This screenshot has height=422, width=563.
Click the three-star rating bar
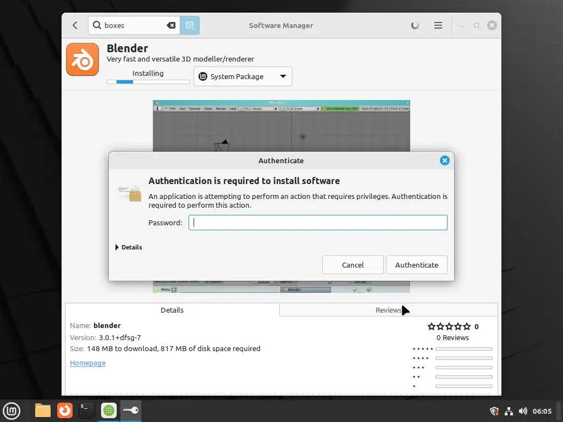tap(464, 368)
